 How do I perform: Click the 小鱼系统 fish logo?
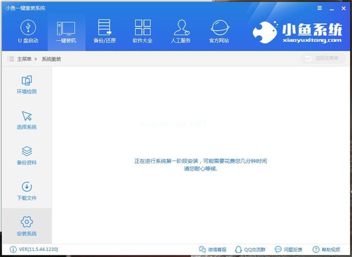298,32
